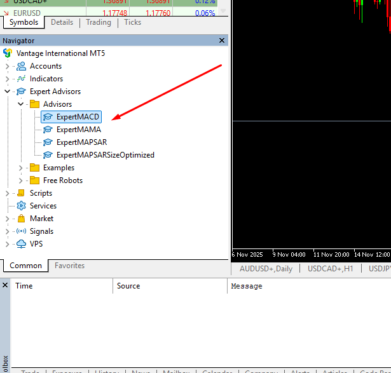Screen dimensions: 391x373
Task: Collapse the Expert Advisors tree node
Action: [x=7, y=92]
